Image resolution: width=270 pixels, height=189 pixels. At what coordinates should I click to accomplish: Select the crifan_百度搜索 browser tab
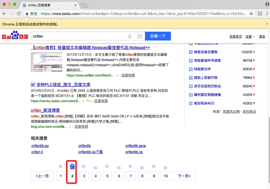49,5
